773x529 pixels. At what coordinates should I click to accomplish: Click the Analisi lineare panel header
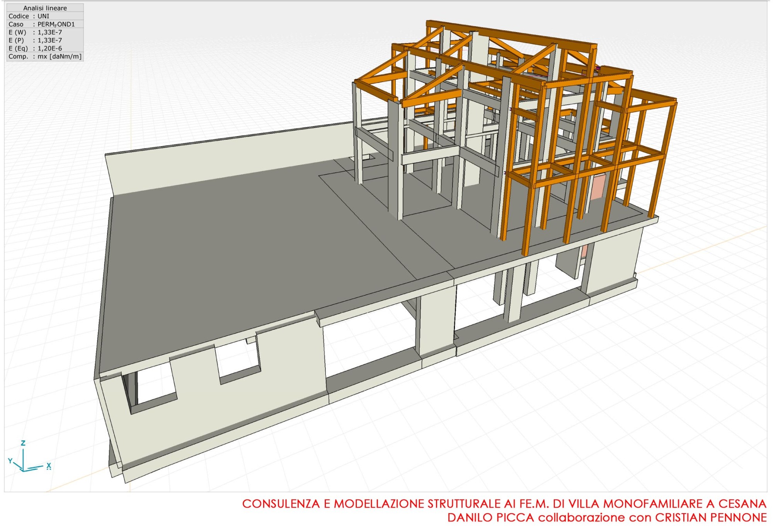coord(45,8)
